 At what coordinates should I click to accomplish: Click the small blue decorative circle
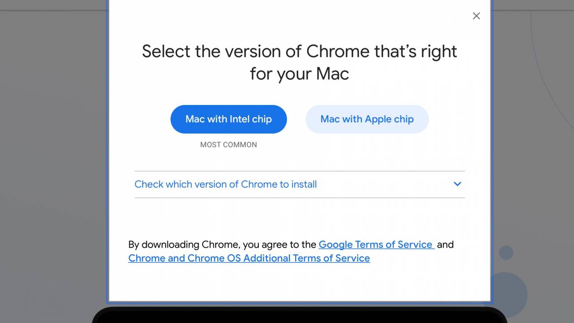point(506,253)
